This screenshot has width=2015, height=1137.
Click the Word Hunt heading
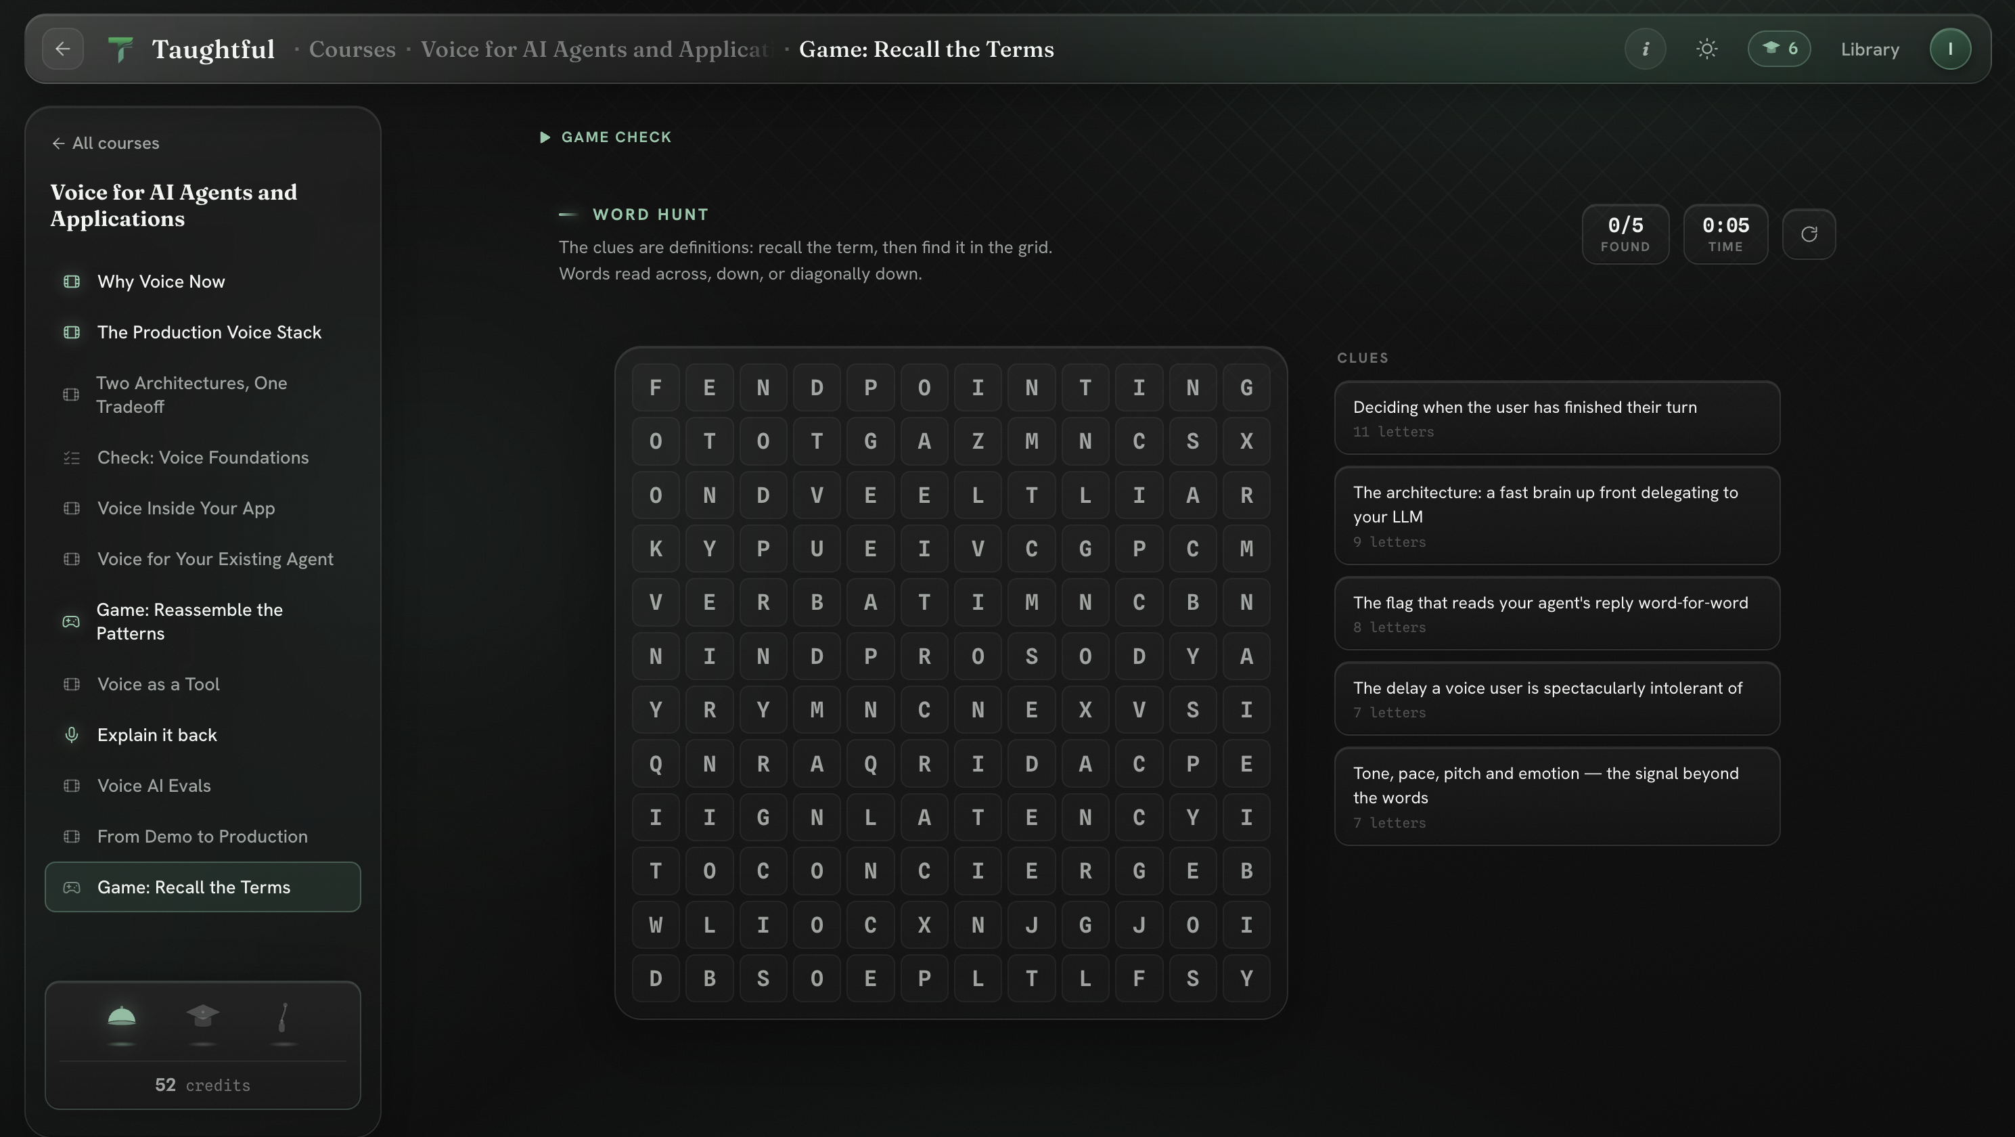coord(650,215)
